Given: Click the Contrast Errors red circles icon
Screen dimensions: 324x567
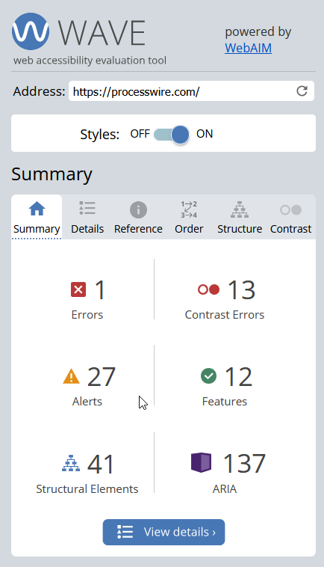Looking at the screenshot, I should [x=208, y=289].
